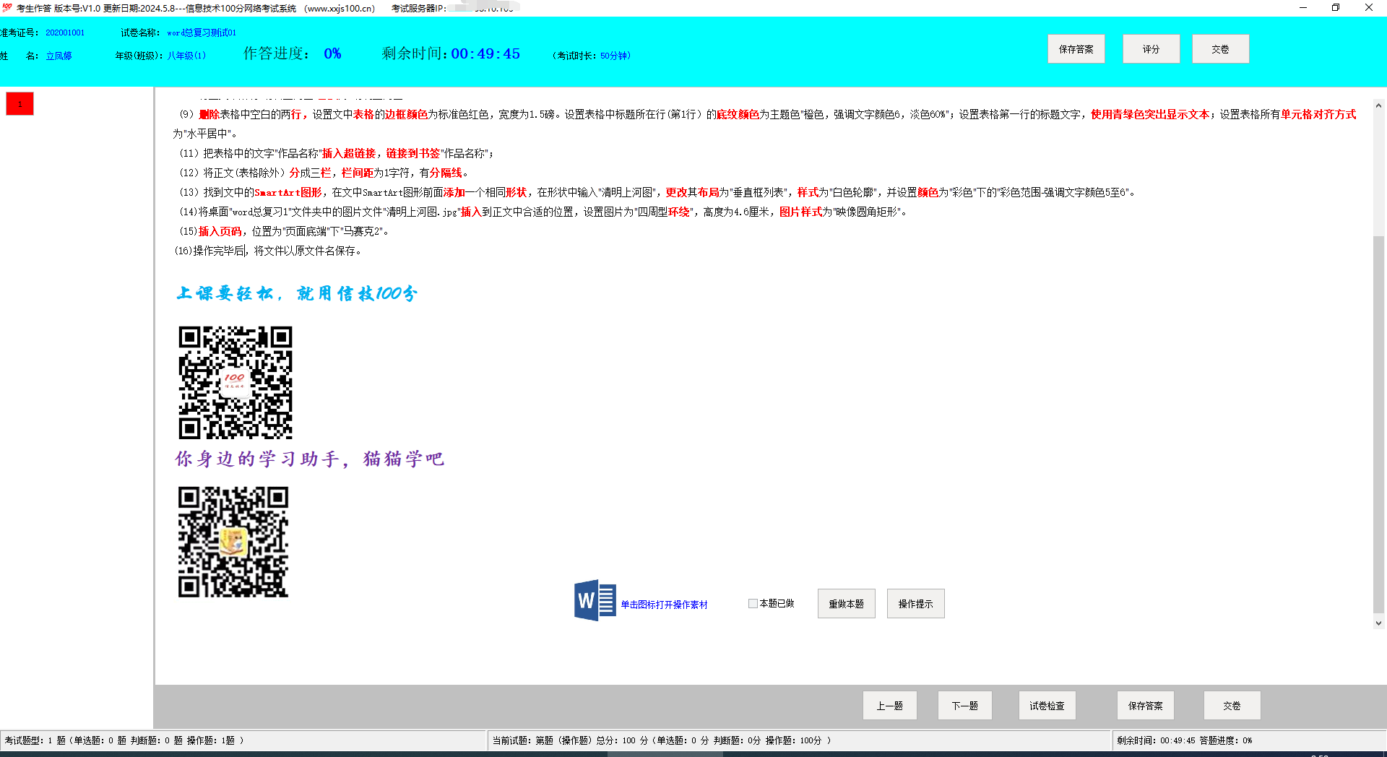
Task: Click the second QR code below 猫猫学吧 slogan
Action: [233, 542]
